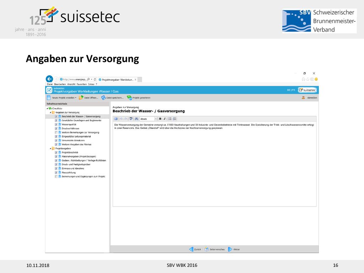Open the browser settings gear icon
The width and height of the screenshot is (364, 273).
coord(312,79)
